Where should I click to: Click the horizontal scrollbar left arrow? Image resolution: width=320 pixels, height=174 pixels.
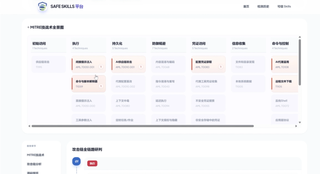(29, 126)
